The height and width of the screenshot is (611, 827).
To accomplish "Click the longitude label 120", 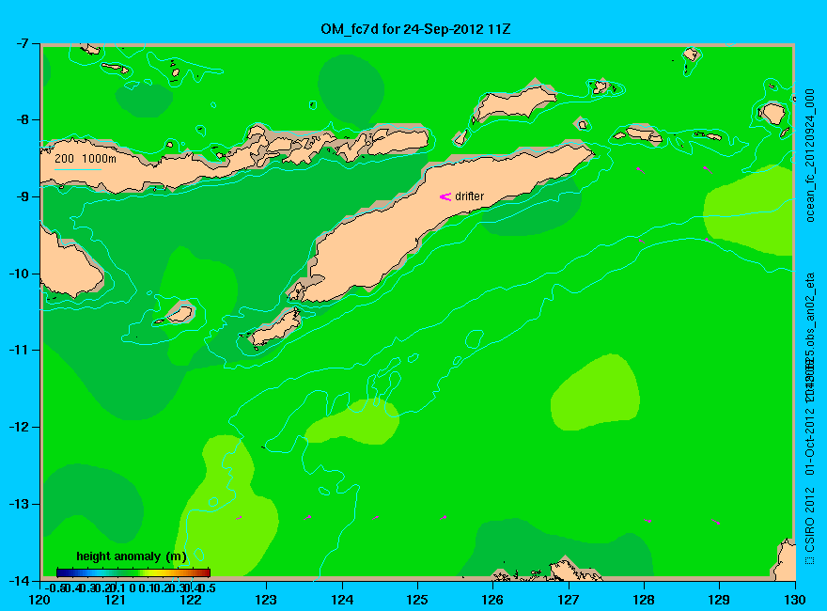I will tap(39, 600).
